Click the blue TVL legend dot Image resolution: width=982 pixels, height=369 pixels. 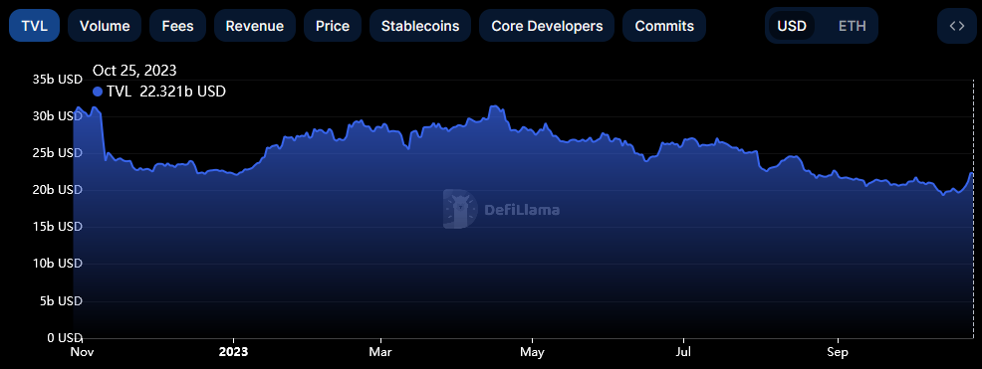(97, 92)
